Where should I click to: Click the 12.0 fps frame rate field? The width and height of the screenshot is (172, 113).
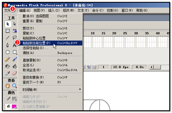(x=121, y=67)
